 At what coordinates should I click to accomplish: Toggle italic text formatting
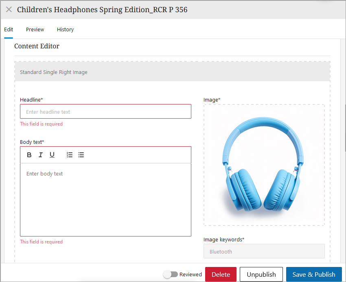click(x=41, y=155)
